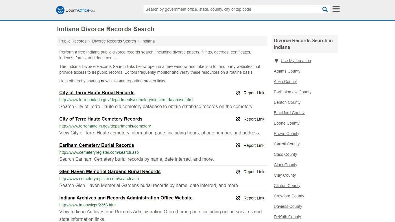395x222 pixels.
Task: Select Allen County
Action: [285, 82]
